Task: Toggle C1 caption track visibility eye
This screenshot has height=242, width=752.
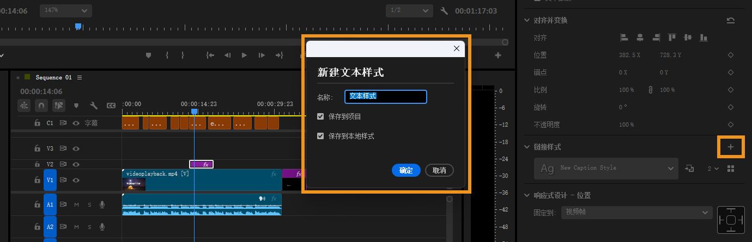Action: tap(76, 123)
